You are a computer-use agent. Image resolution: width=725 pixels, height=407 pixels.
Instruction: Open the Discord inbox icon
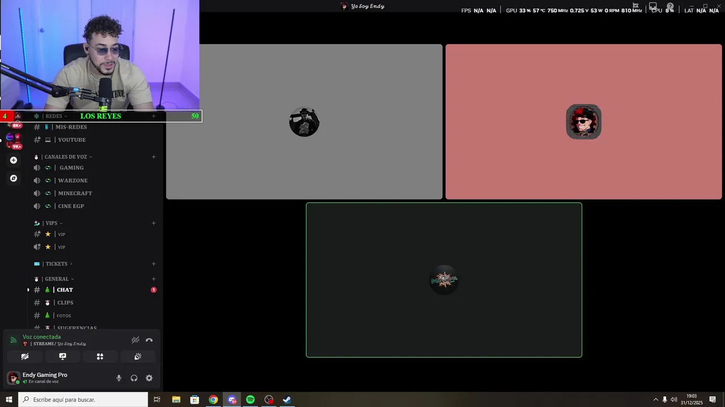(x=652, y=6)
